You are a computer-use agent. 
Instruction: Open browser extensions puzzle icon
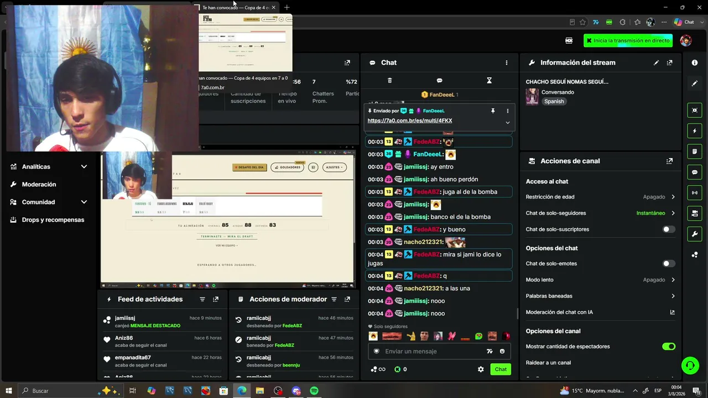[623, 22]
